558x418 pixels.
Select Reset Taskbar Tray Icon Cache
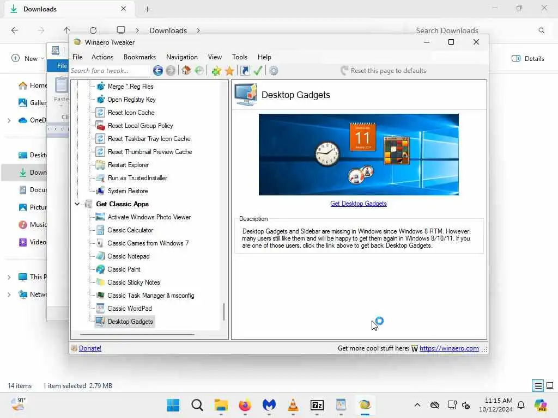pyautogui.click(x=149, y=139)
